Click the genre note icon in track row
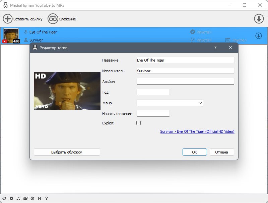 coord(193,40)
